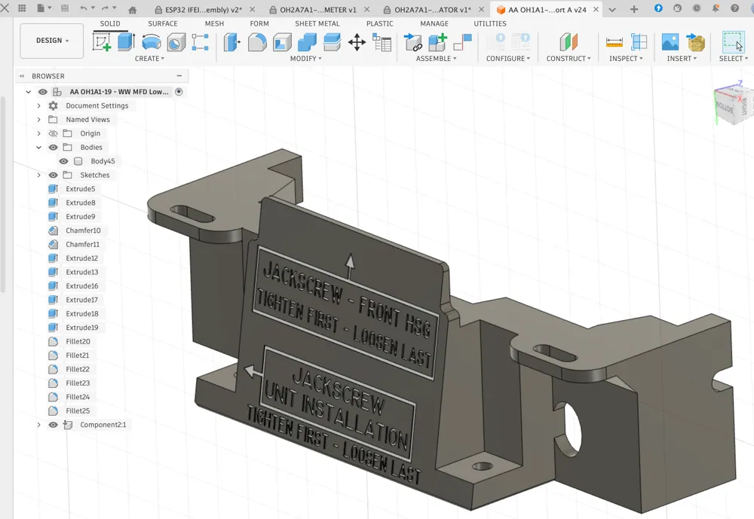Open the data panel grid icon
The image size is (754, 519).
(22, 8)
